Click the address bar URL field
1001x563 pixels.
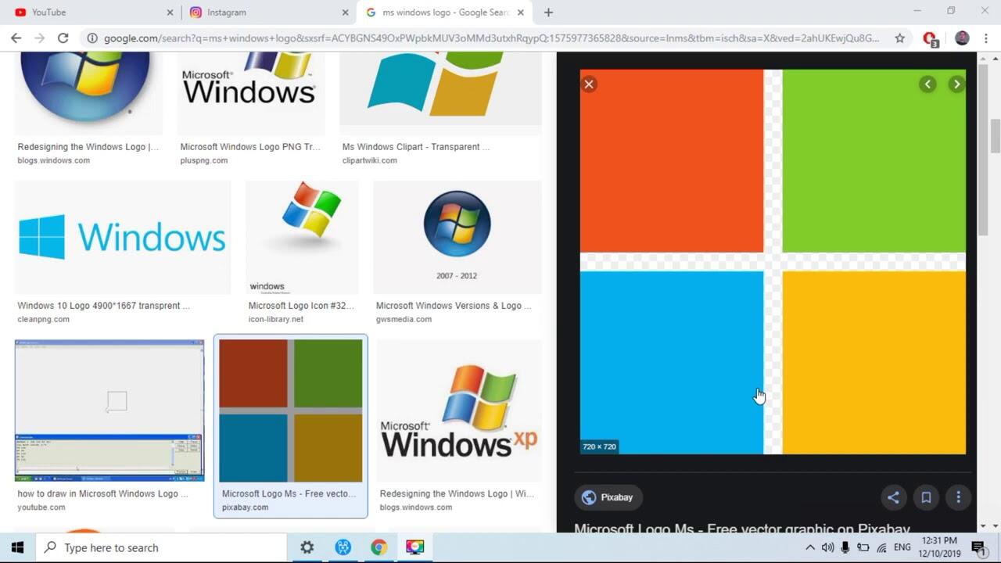(491, 38)
